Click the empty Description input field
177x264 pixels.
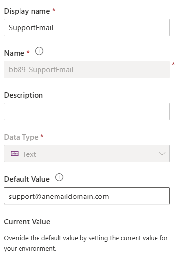coord(87,111)
